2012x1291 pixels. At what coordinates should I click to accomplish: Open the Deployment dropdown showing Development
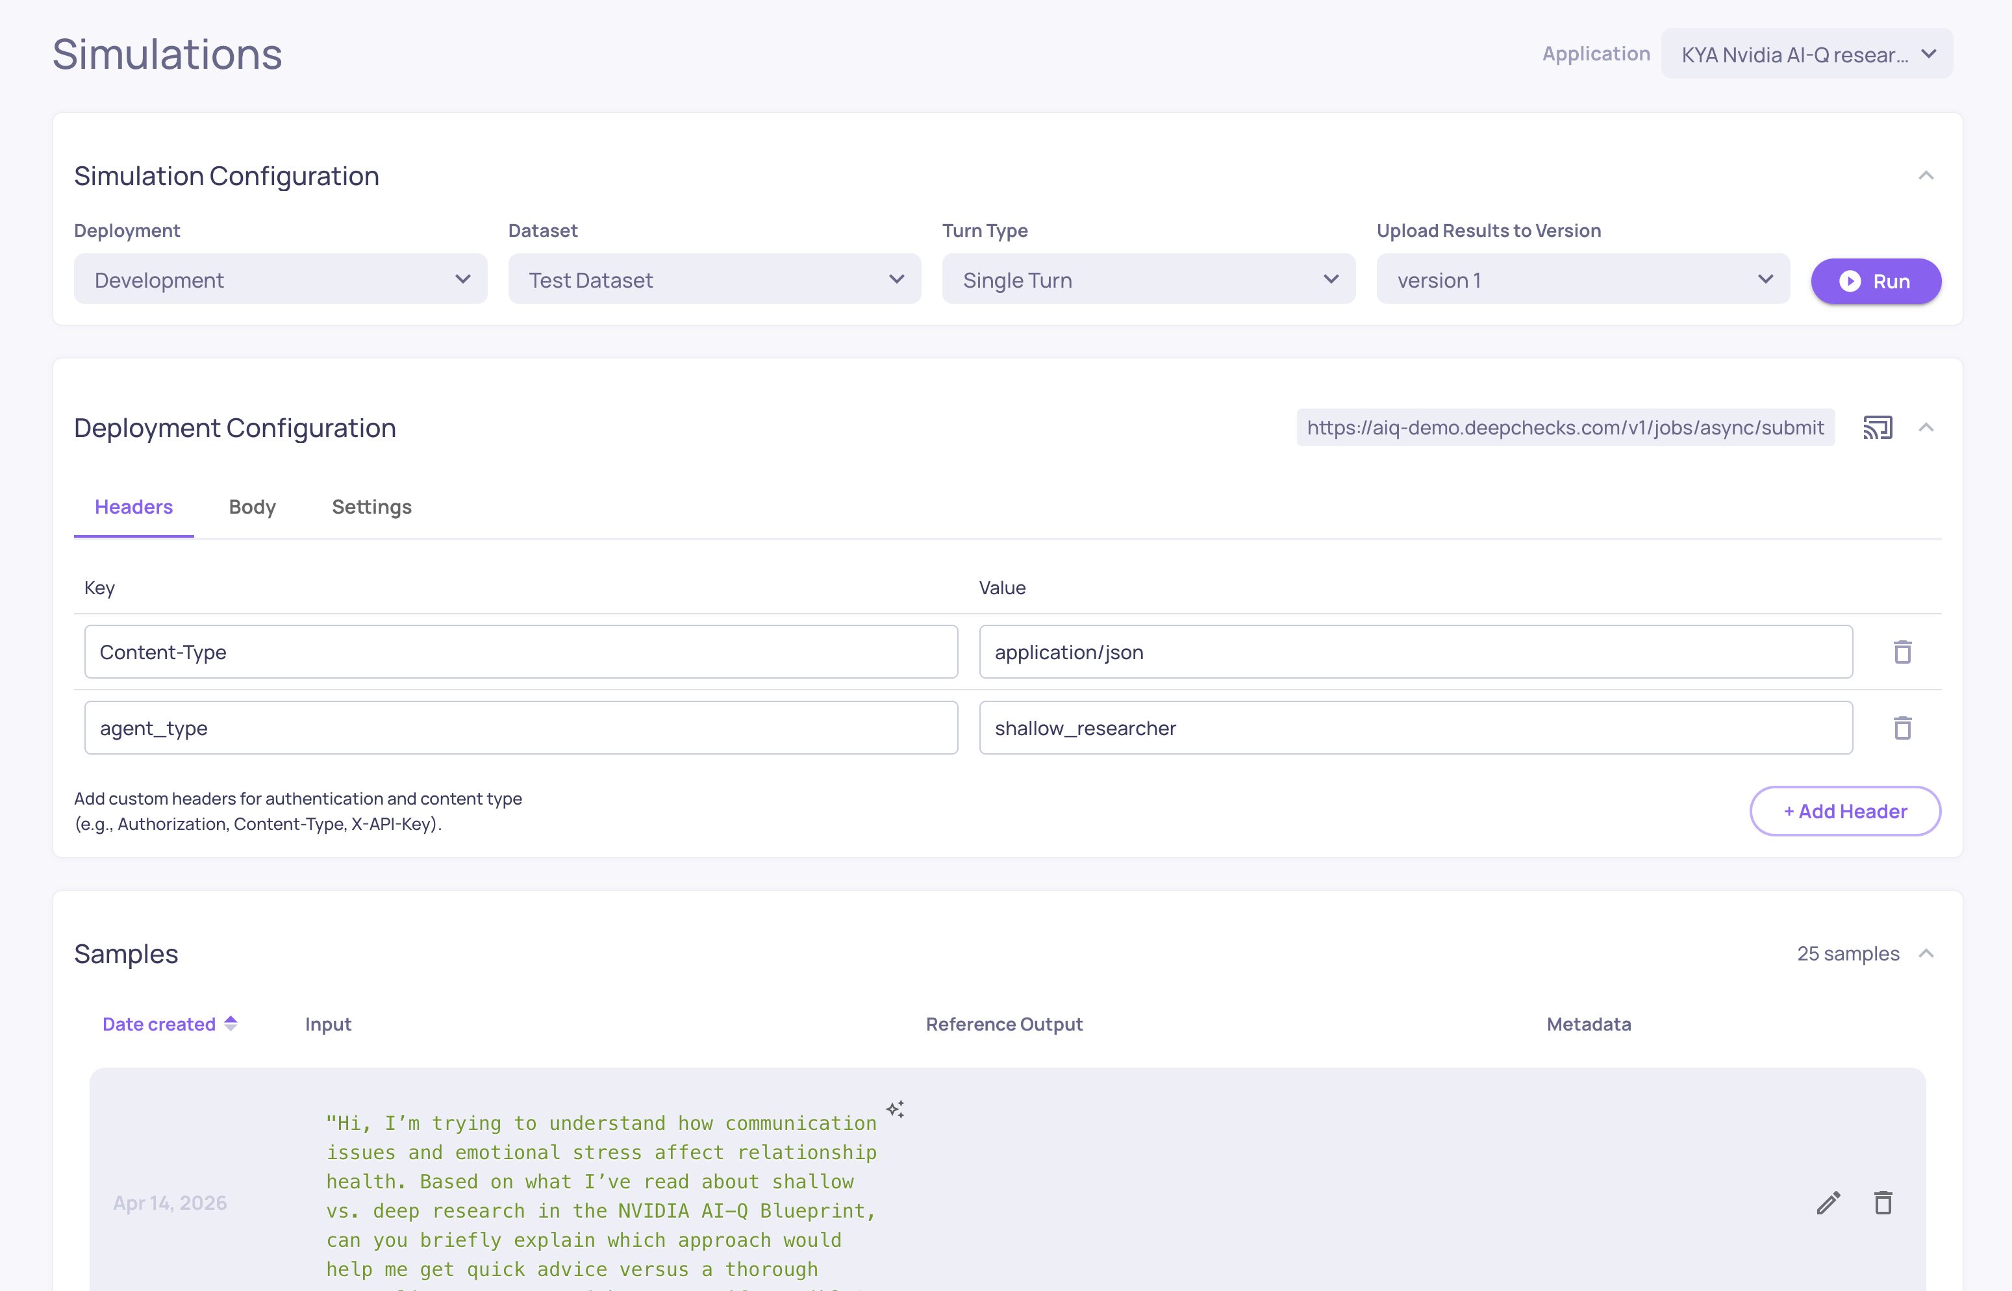click(x=280, y=279)
